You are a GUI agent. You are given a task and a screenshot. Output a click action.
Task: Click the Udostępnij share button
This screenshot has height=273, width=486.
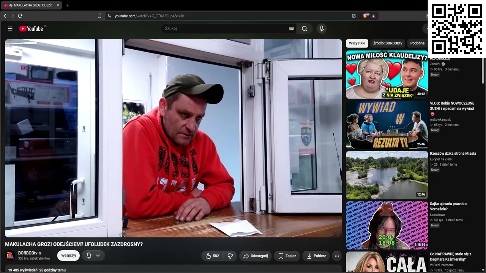tap(256, 256)
